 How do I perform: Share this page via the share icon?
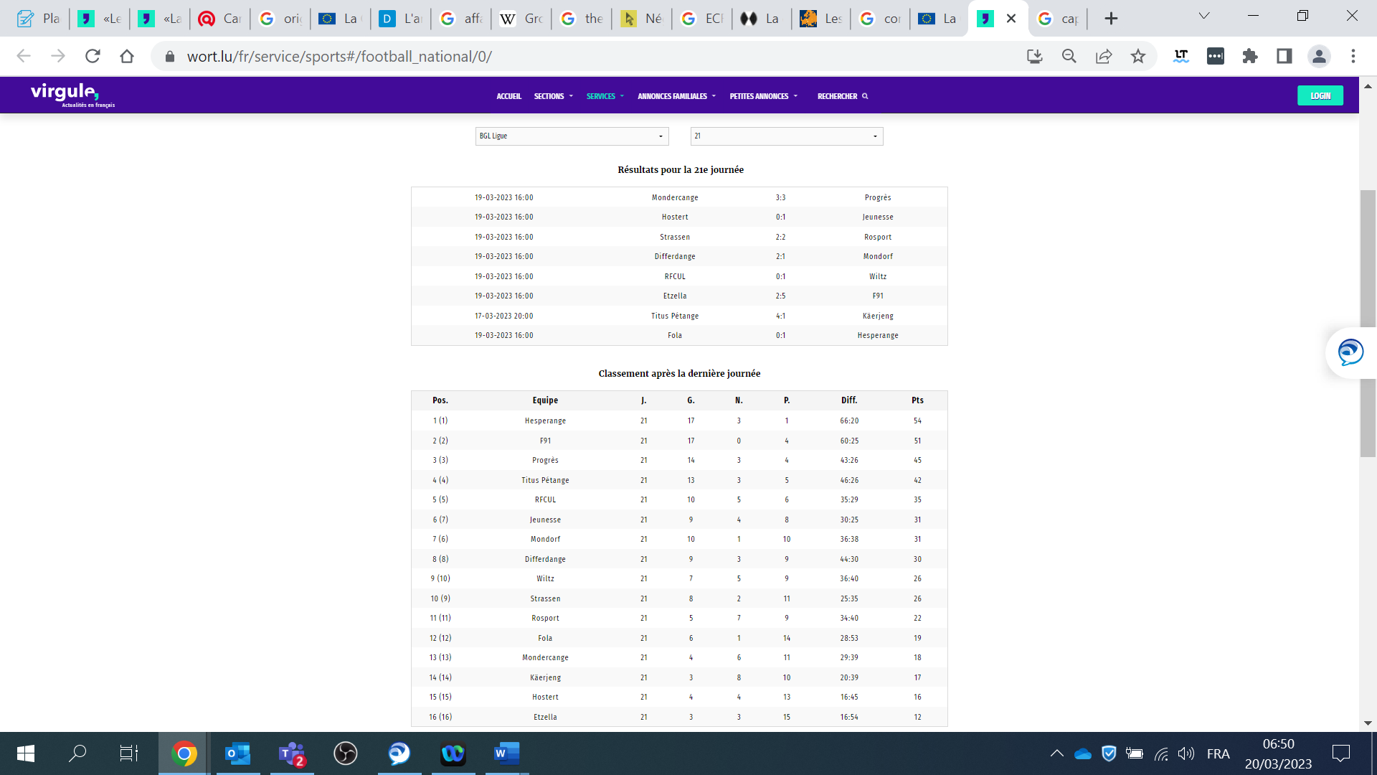coord(1104,56)
